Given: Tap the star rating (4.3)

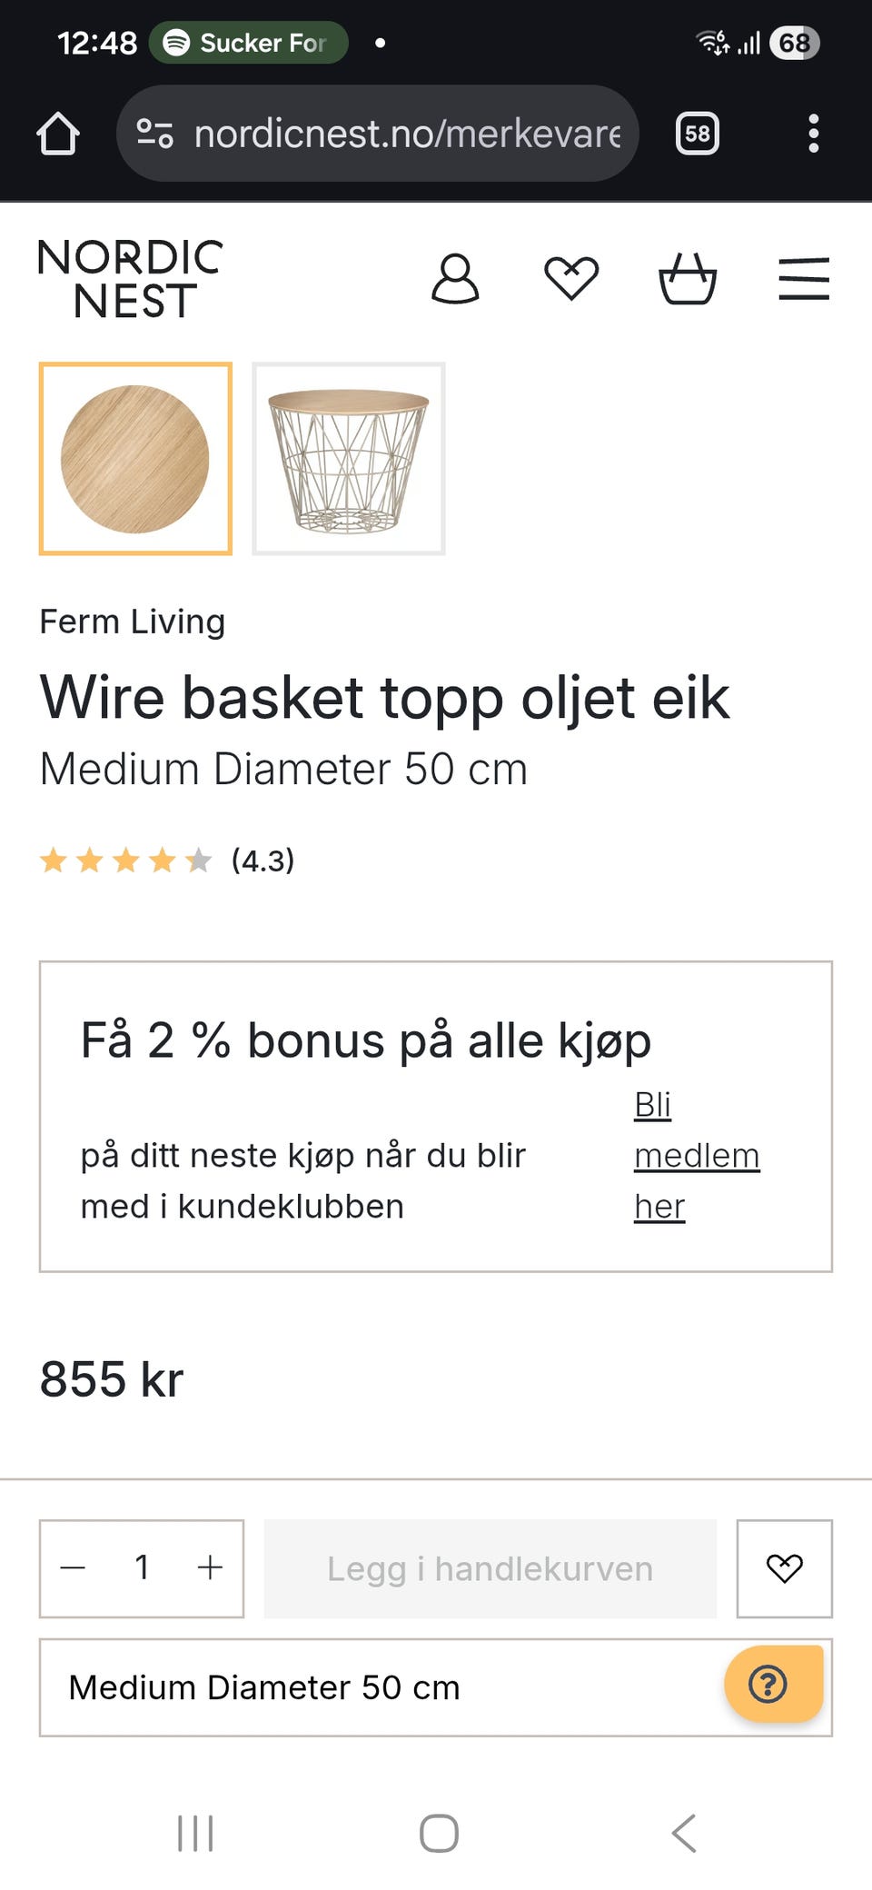Looking at the screenshot, I should (x=166, y=860).
